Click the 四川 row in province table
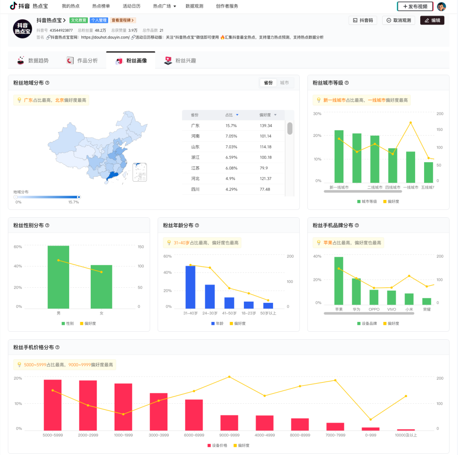The width and height of the screenshot is (458, 455). (x=233, y=189)
